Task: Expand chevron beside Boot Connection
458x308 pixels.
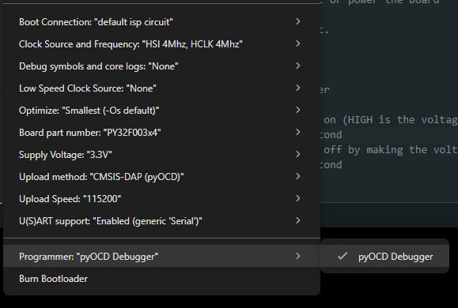Action: [298, 21]
